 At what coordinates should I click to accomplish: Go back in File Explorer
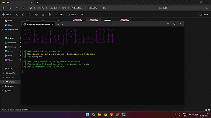[x=4, y=8]
